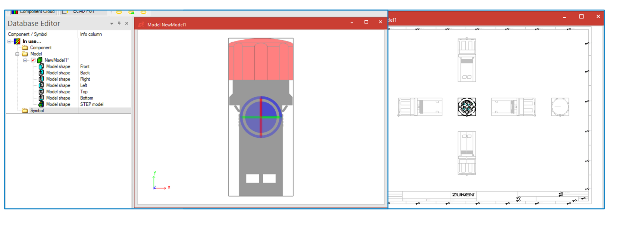The image size is (617, 226).
Task: Click the Symbol folder icon
Action: tap(25, 111)
